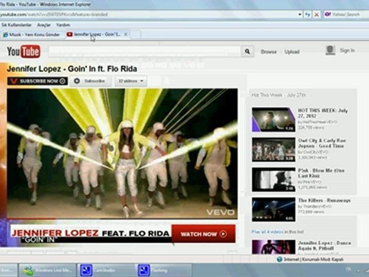Click the VEVO Subscribe Now banner button
Screen dimensions: 369x277
[x=37, y=81]
